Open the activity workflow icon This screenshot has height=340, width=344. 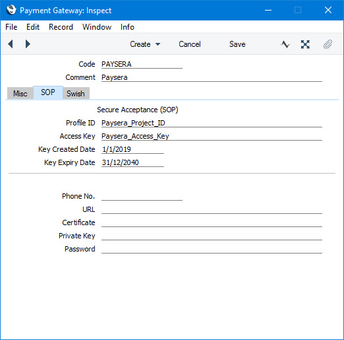[x=285, y=44]
